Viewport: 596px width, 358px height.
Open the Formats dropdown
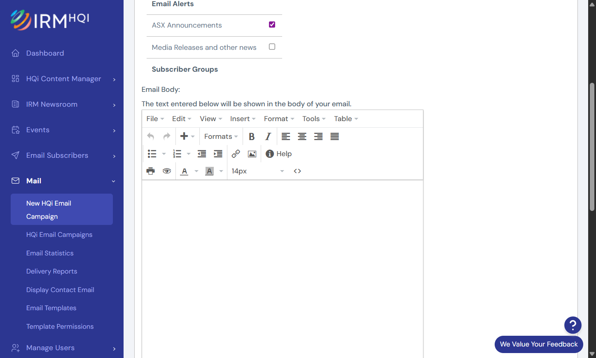click(x=221, y=136)
